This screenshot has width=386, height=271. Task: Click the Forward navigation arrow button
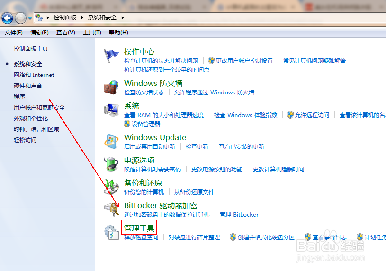(20, 18)
